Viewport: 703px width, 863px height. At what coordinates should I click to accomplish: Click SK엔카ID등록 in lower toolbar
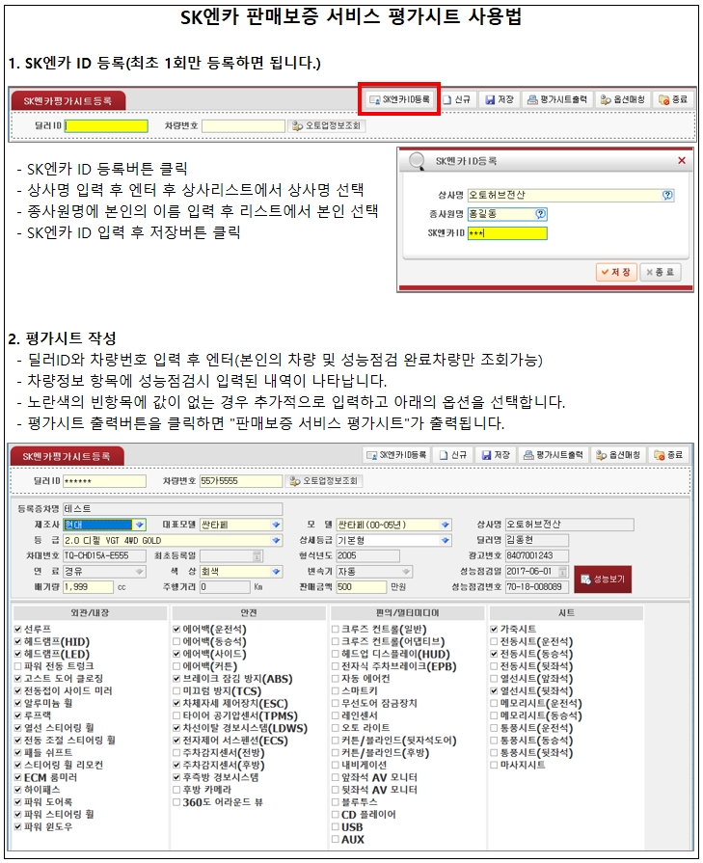(x=397, y=455)
